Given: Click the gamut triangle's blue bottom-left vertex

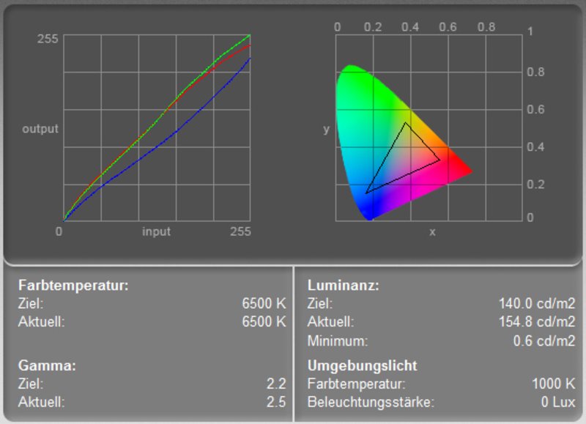Looking at the screenshot, I should coord(367,193).
